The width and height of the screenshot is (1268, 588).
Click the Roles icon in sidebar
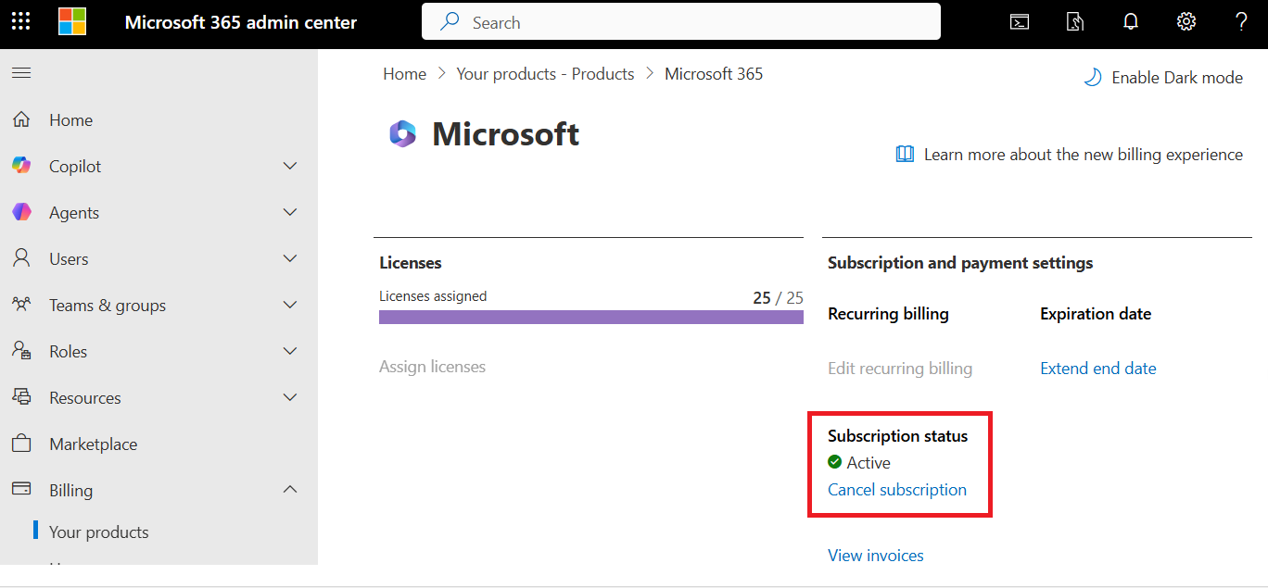click(21, 351)
